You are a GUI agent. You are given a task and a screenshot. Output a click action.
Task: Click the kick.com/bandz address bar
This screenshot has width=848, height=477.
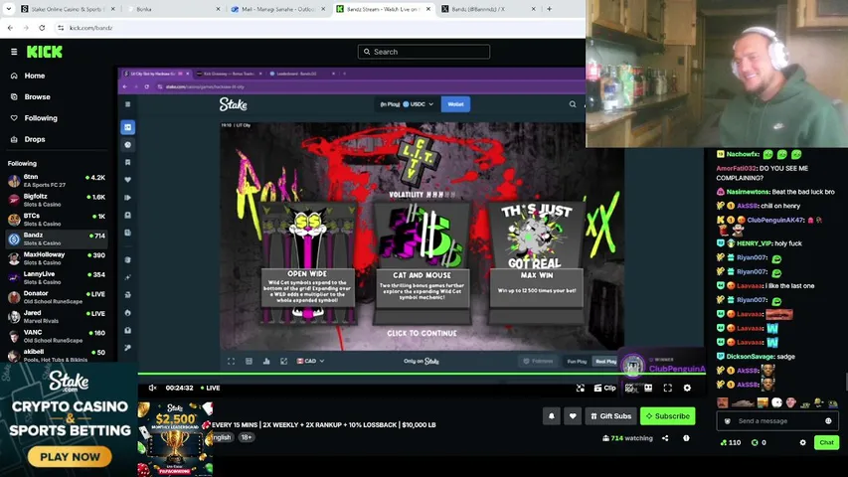point(319,28)
